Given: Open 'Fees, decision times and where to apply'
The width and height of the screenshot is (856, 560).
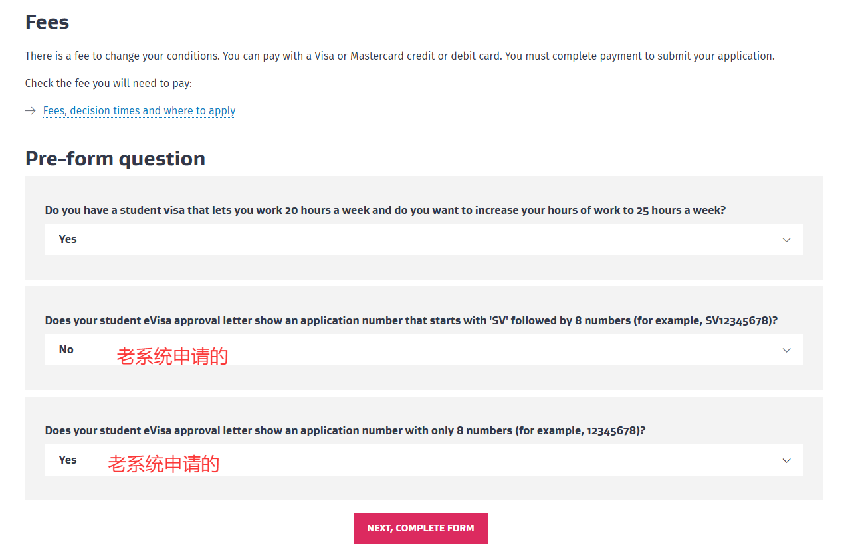Looking at the screenshot, I should (139, 111).
